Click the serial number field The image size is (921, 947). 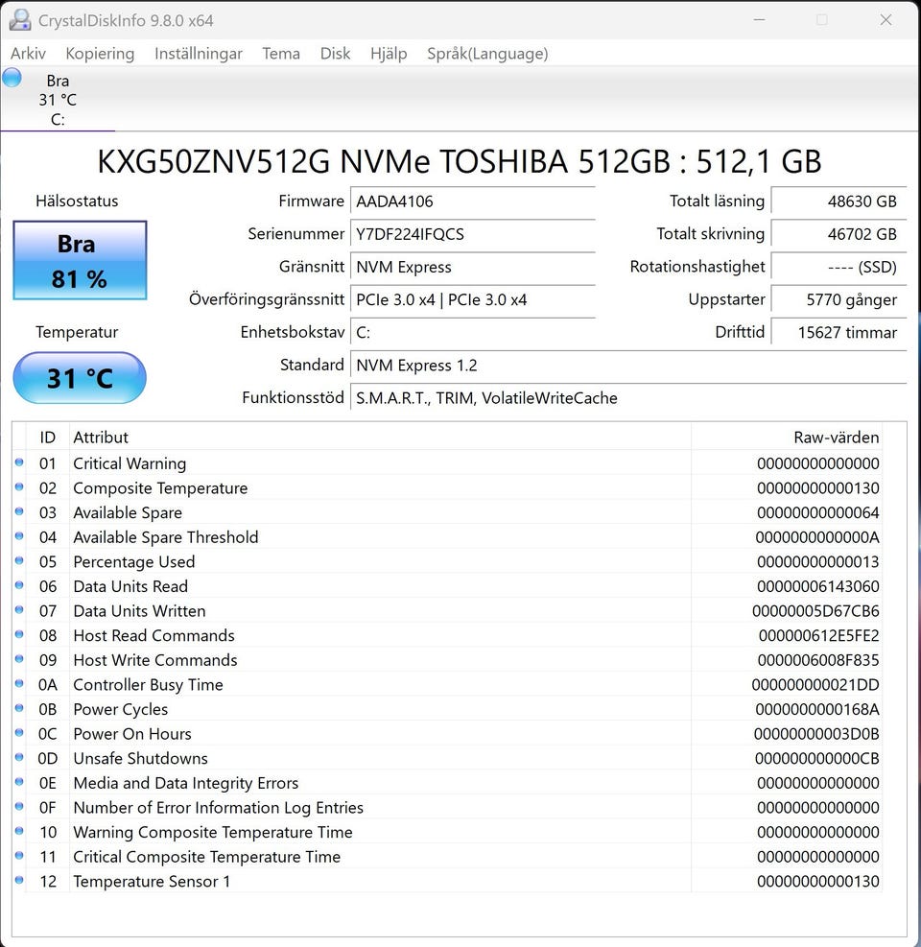point(472,234)
